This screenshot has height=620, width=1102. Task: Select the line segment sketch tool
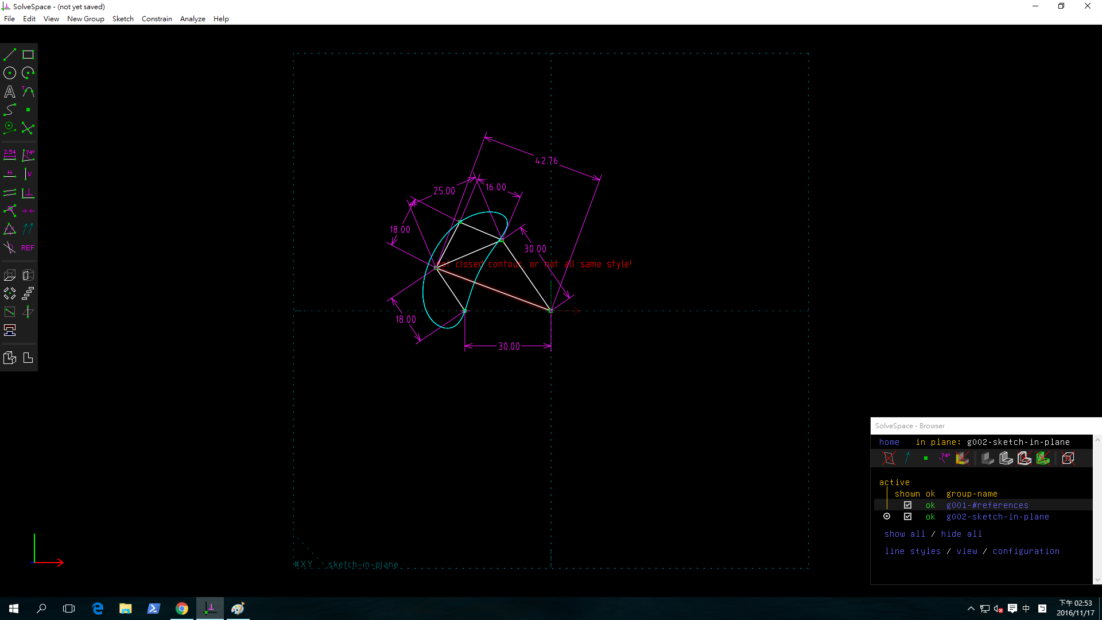click(10, 55)
